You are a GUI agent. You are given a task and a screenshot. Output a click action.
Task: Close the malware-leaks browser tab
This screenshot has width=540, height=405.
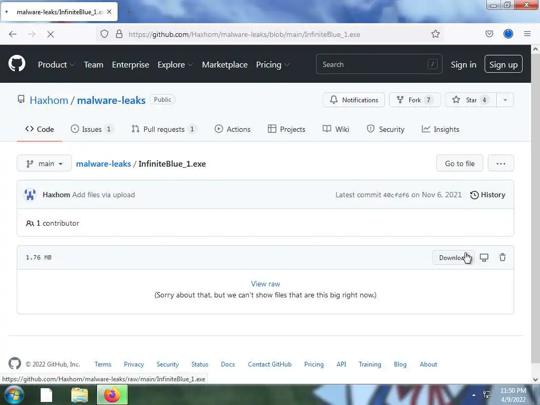[x=109, y=12]
